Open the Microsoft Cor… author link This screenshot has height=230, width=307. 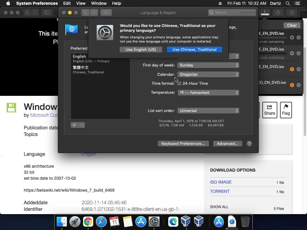[x=44, y=115]
